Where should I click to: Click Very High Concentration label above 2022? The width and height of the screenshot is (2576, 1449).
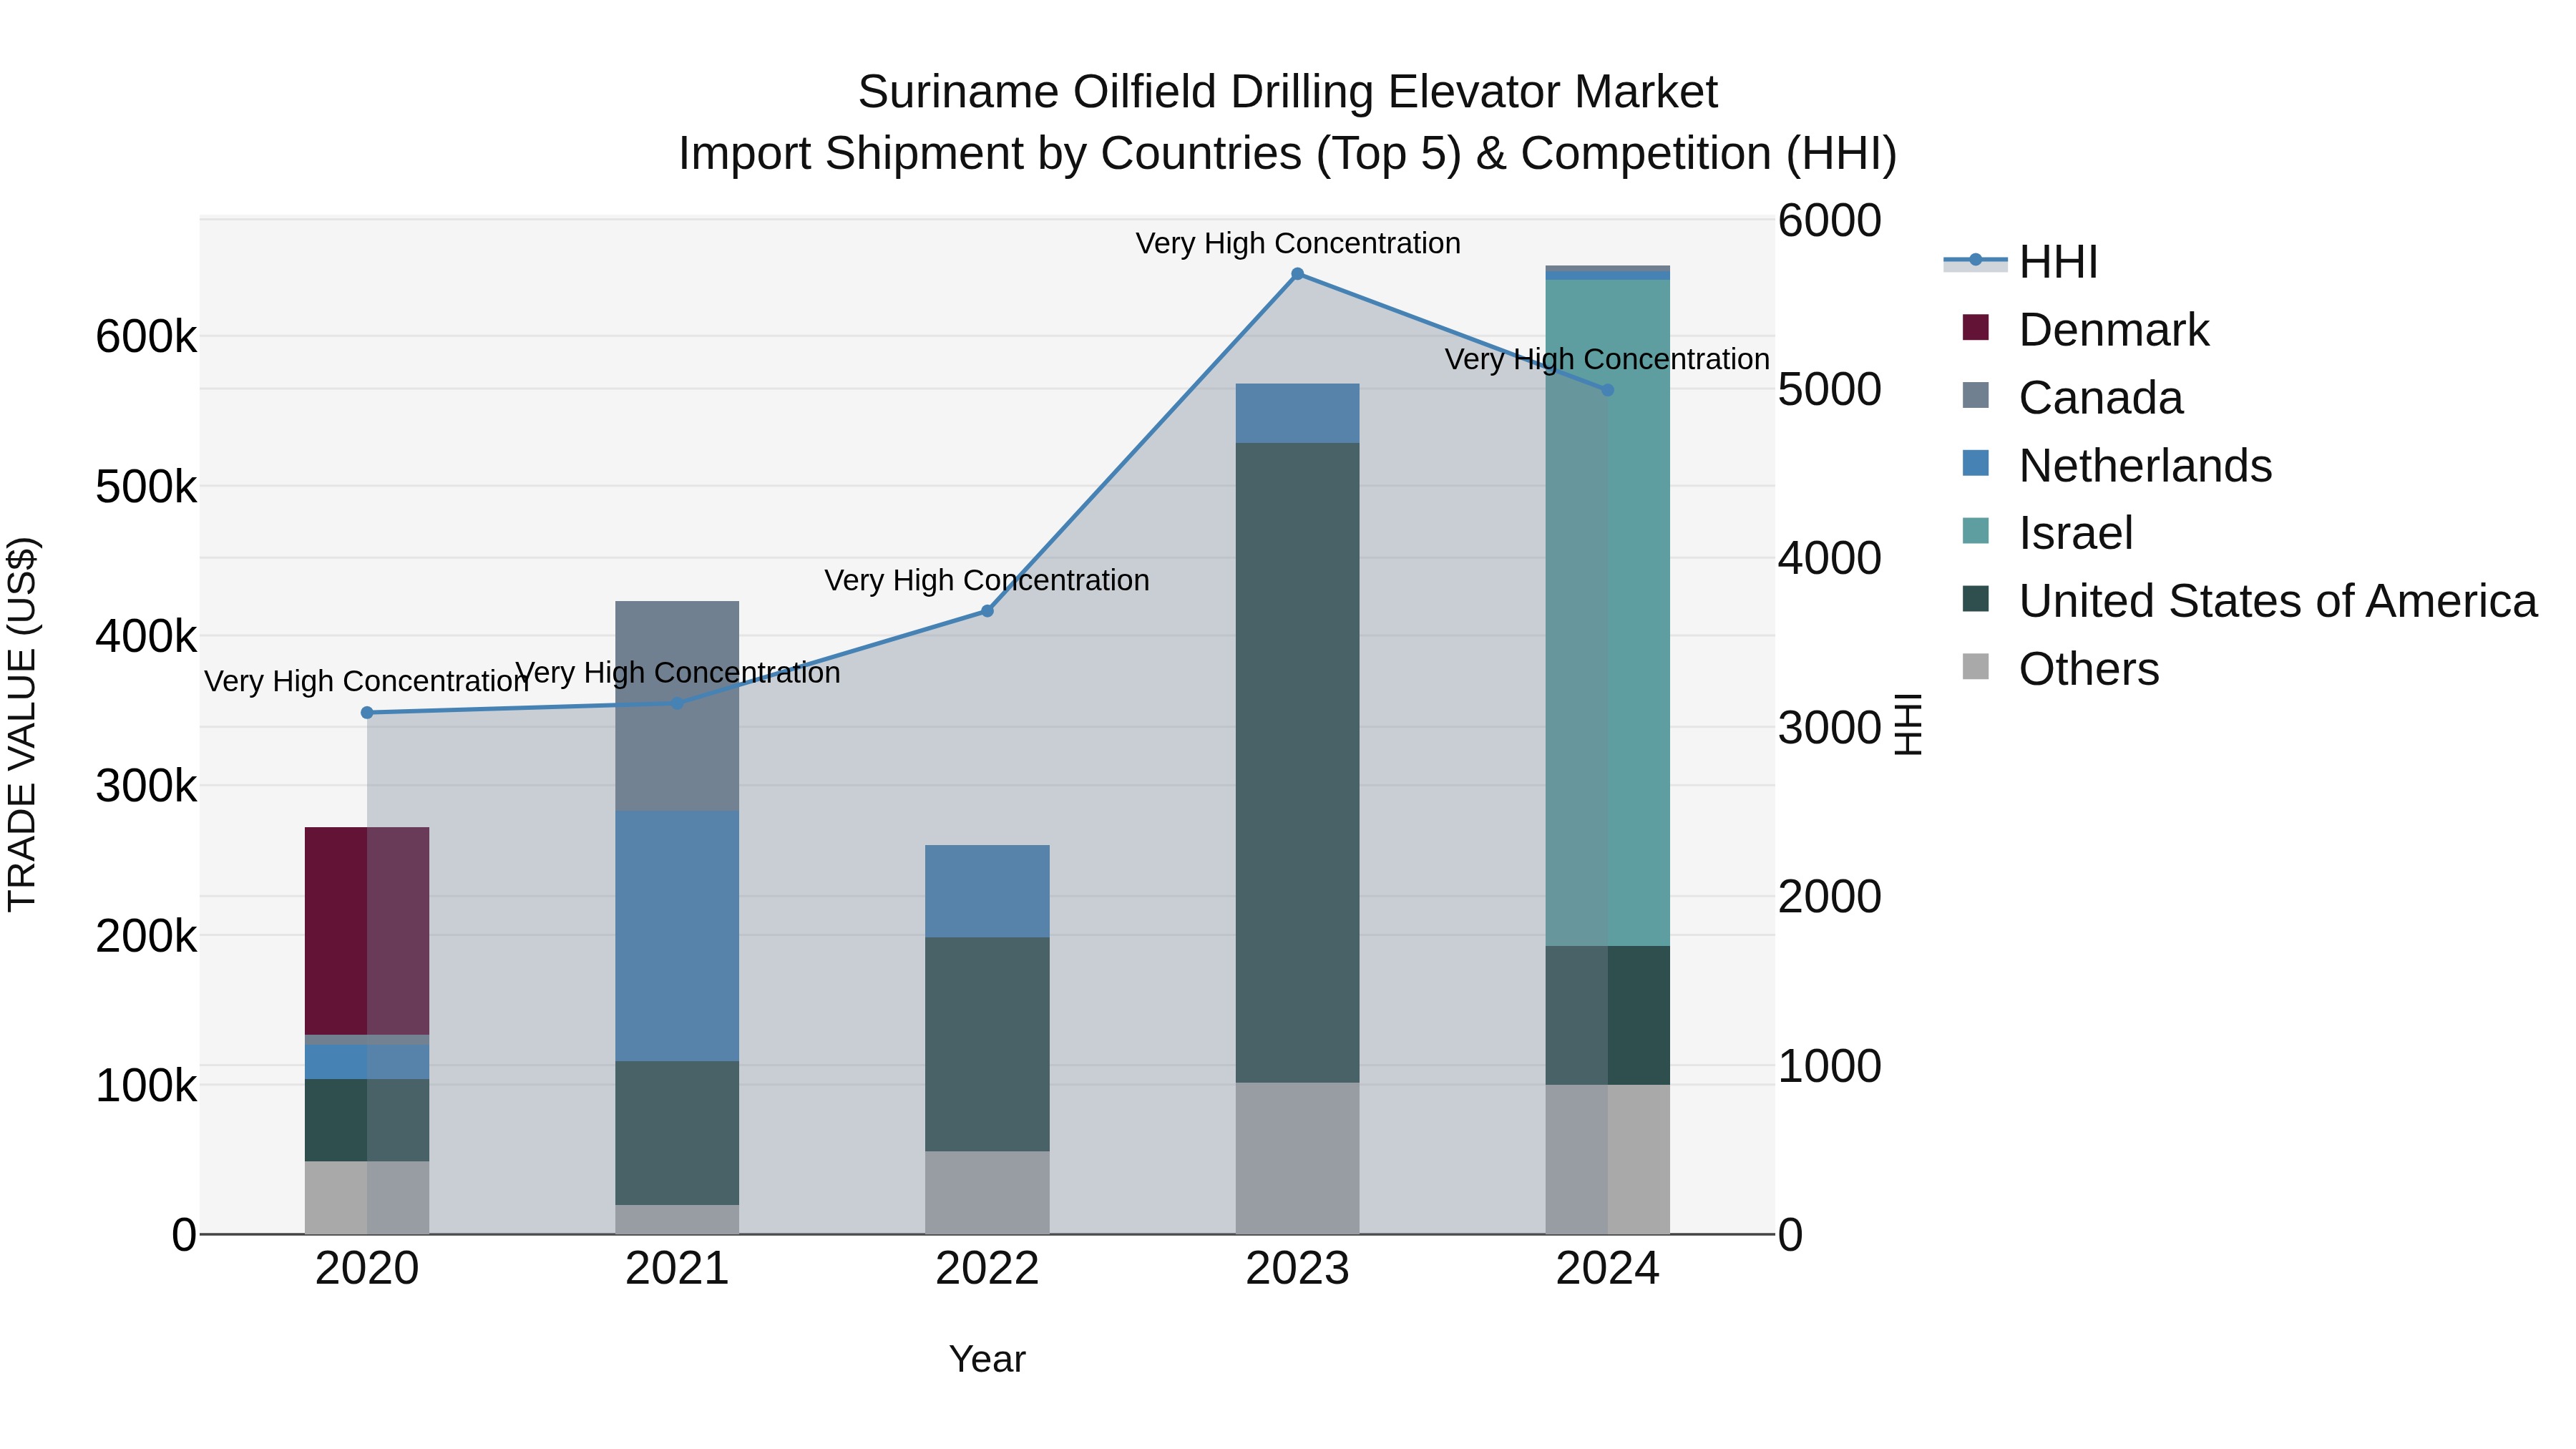point(987,580)
